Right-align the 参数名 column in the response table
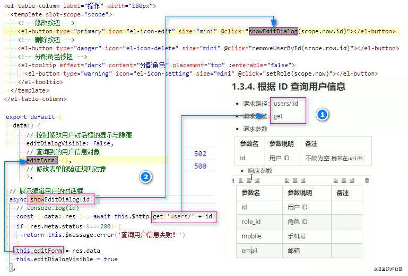 click(x=257, y=180)
